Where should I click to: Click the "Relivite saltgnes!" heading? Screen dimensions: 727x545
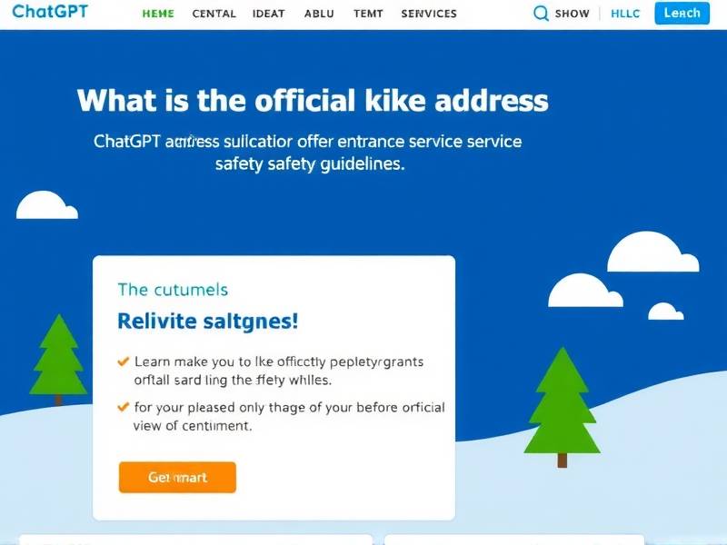pyautogui.click(x=208, y=322)
